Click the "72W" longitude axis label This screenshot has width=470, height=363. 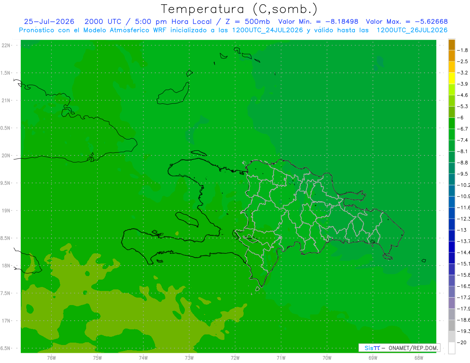(235, 358)
